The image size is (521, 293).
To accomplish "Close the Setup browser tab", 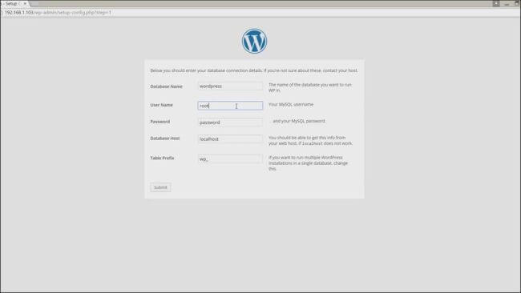I will point(25,3).
